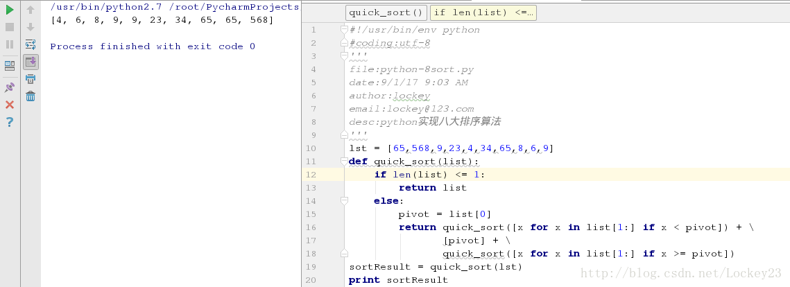Click the gray Stop process square icon
The width and height of the screenshot is (790, 287).
(x=10, y=27)
